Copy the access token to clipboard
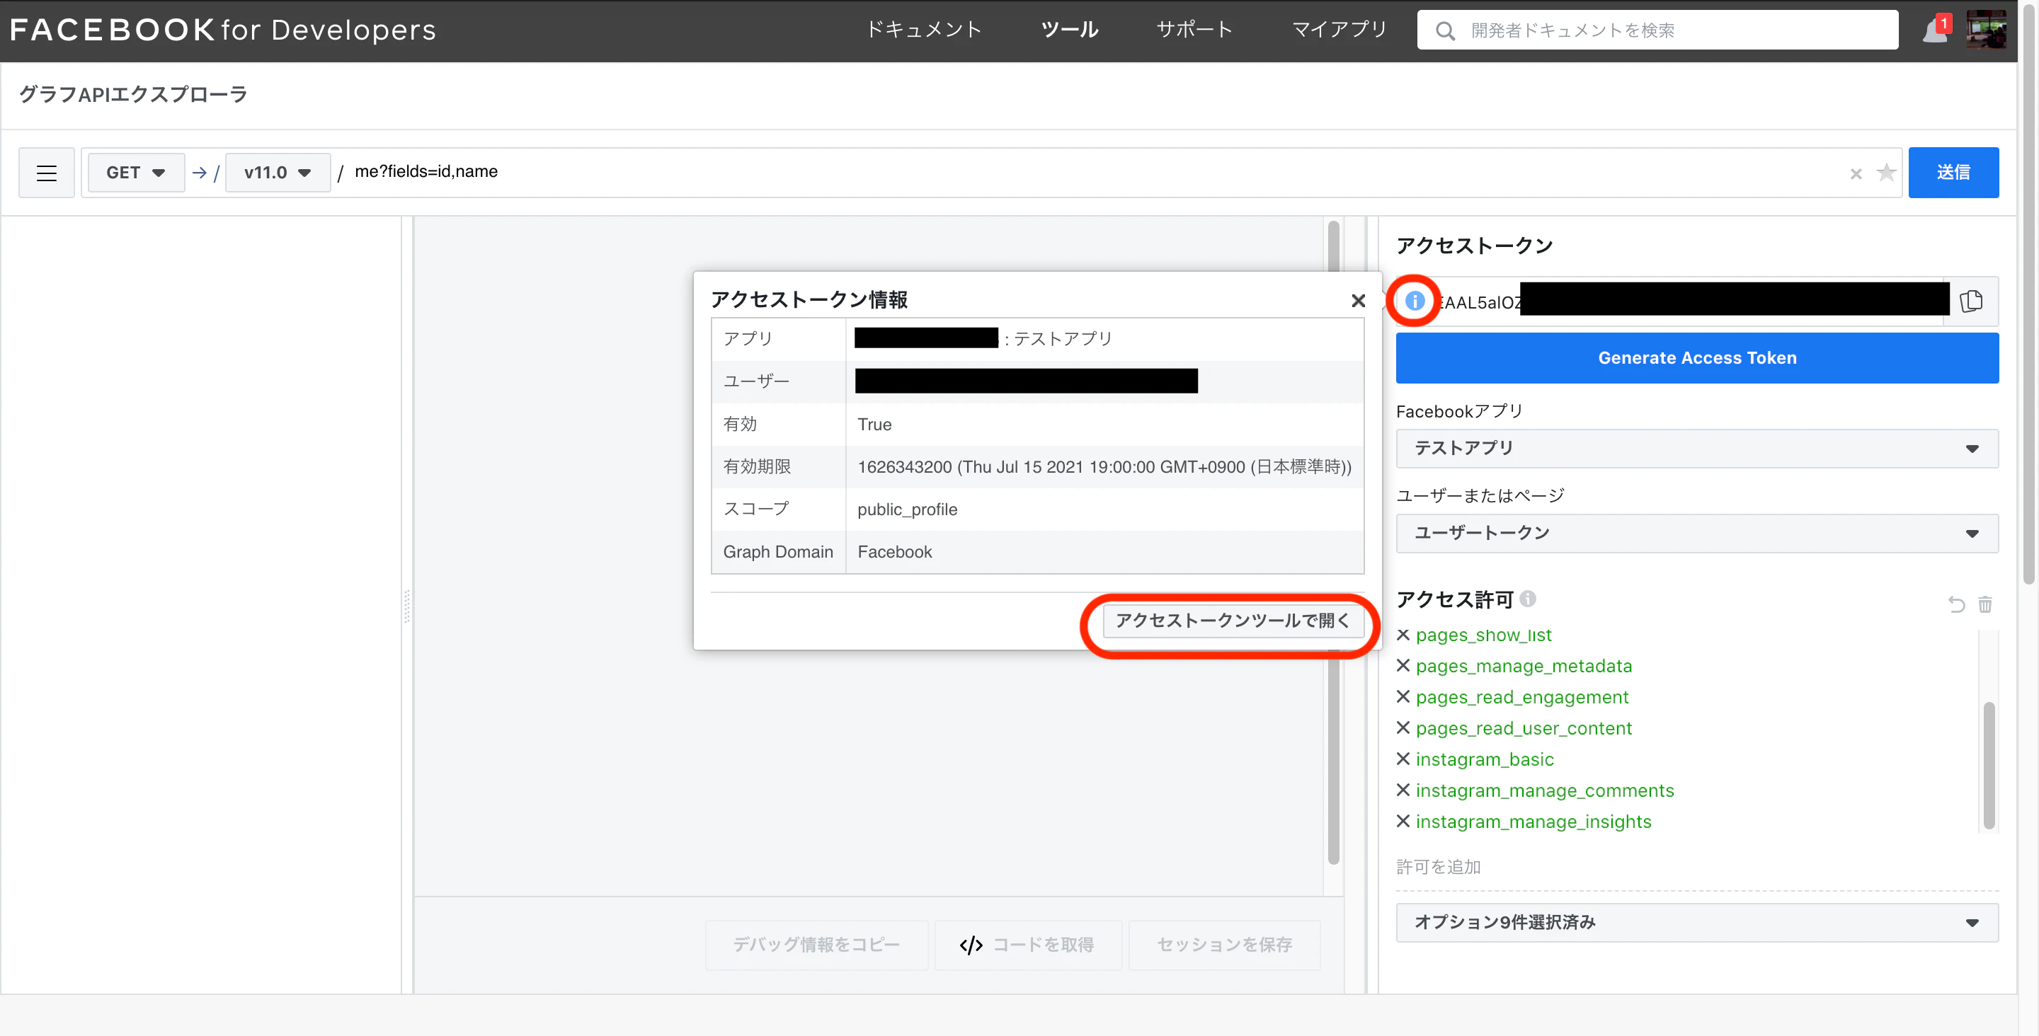 tap(1971, 301)
